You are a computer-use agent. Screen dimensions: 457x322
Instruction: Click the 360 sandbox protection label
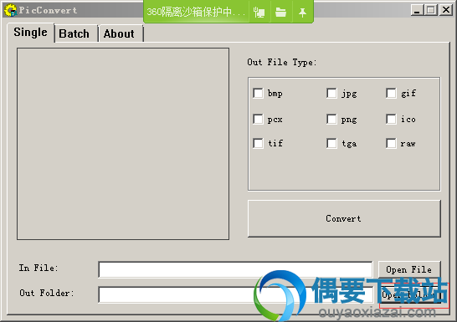pos(196,12)
